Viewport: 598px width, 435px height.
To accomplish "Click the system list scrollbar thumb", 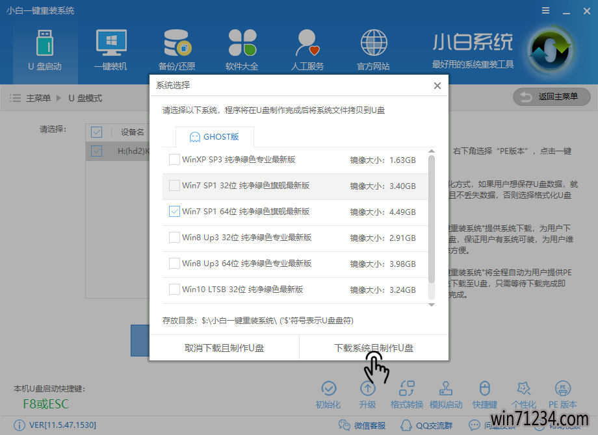I will click(432, 219).
